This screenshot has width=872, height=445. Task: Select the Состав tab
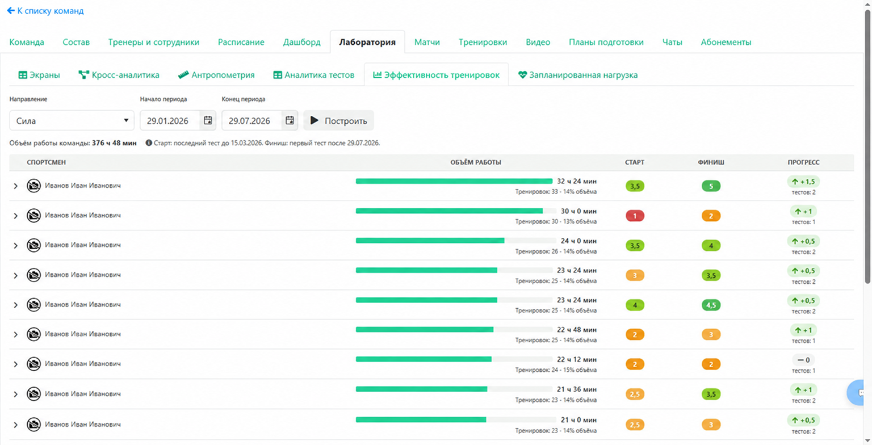[x=76, y=42]
